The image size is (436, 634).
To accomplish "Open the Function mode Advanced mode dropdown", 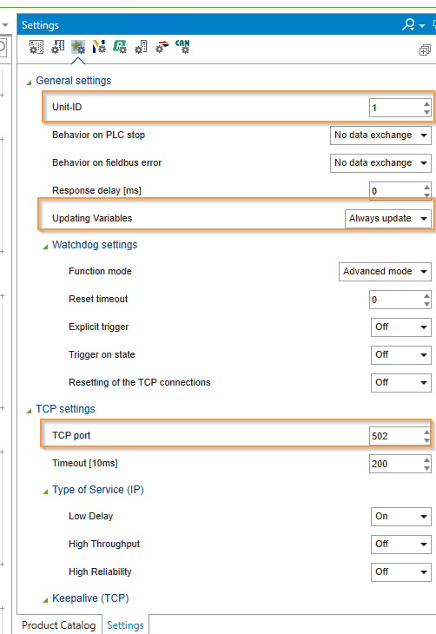I will click(x=385, y=271).
